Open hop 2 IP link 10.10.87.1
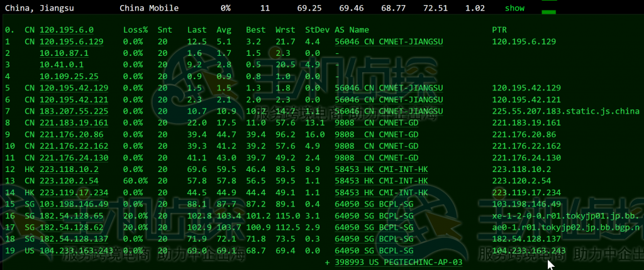This screenshot has width=644, height=270. click(x=64, y=53)
